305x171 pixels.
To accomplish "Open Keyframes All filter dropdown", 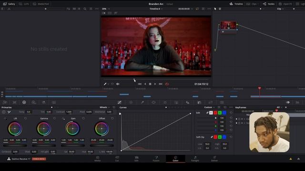I will 279,107.
